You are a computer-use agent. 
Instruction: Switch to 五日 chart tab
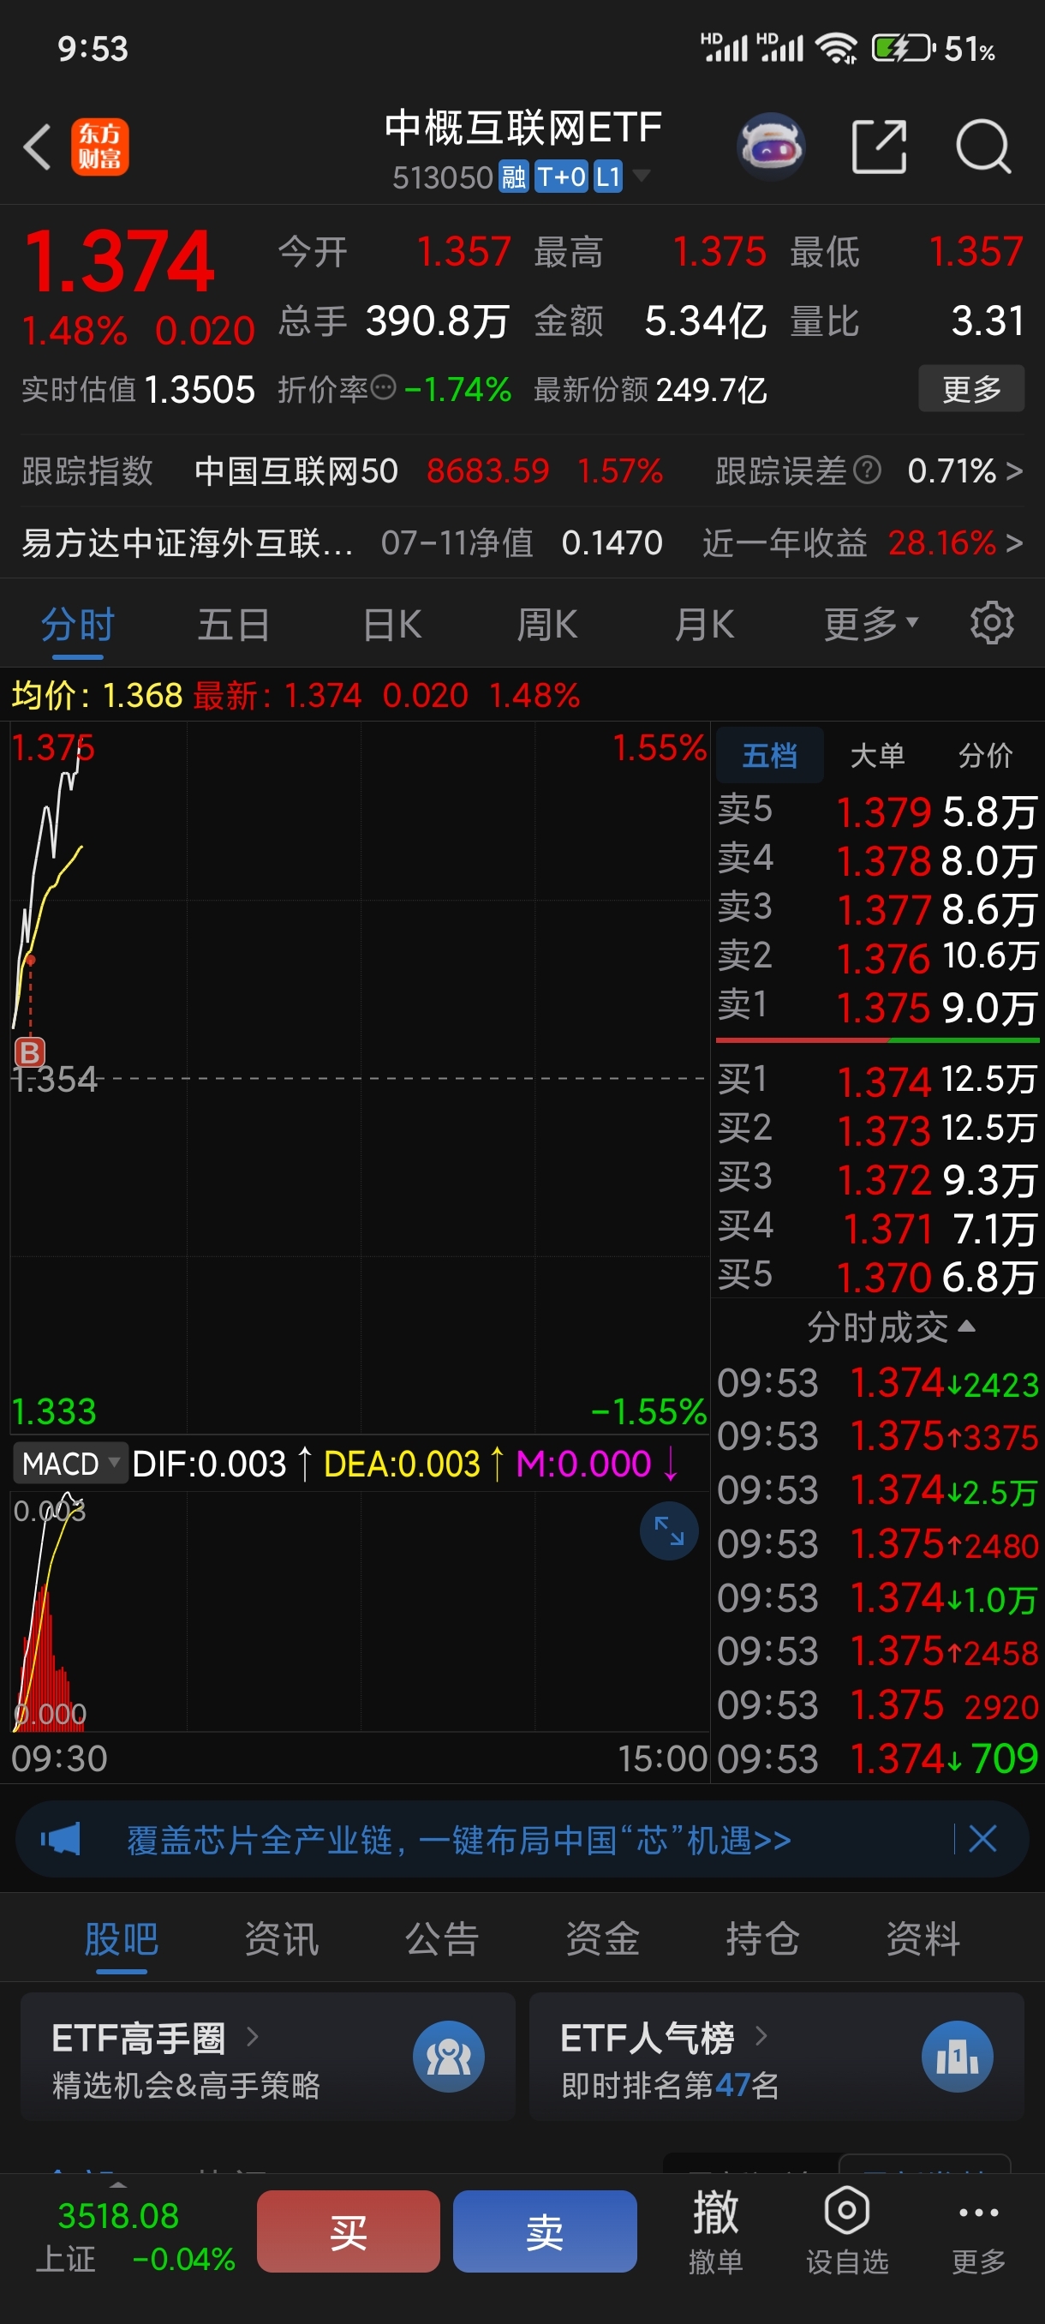234,623
